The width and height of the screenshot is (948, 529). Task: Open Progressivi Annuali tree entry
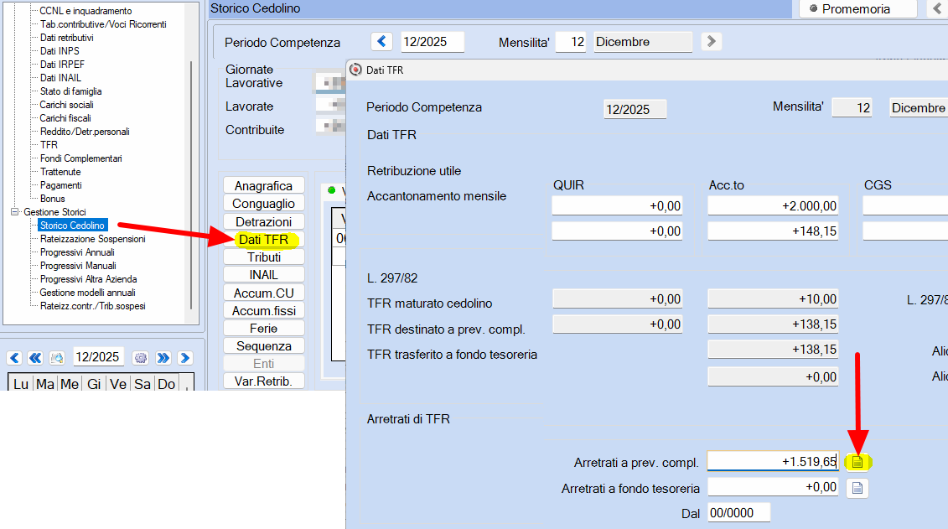pos(77,252)
